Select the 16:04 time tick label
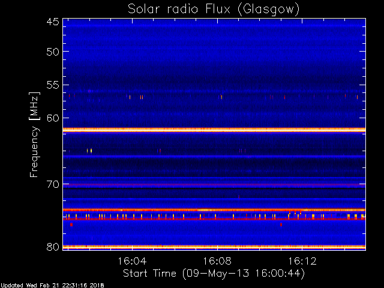384x288 pixels. [x=132, y=261]
